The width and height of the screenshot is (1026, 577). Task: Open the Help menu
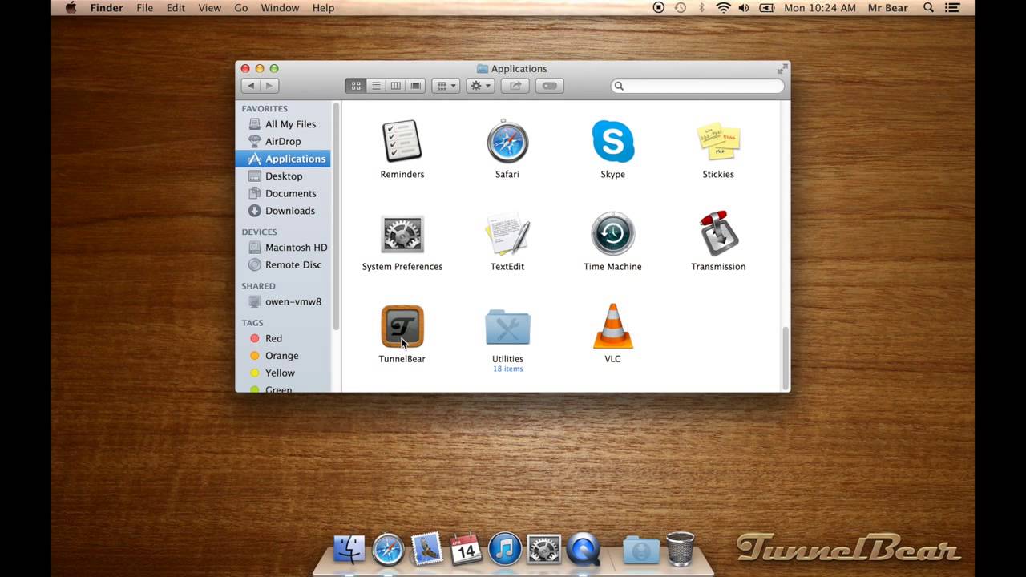323,8
